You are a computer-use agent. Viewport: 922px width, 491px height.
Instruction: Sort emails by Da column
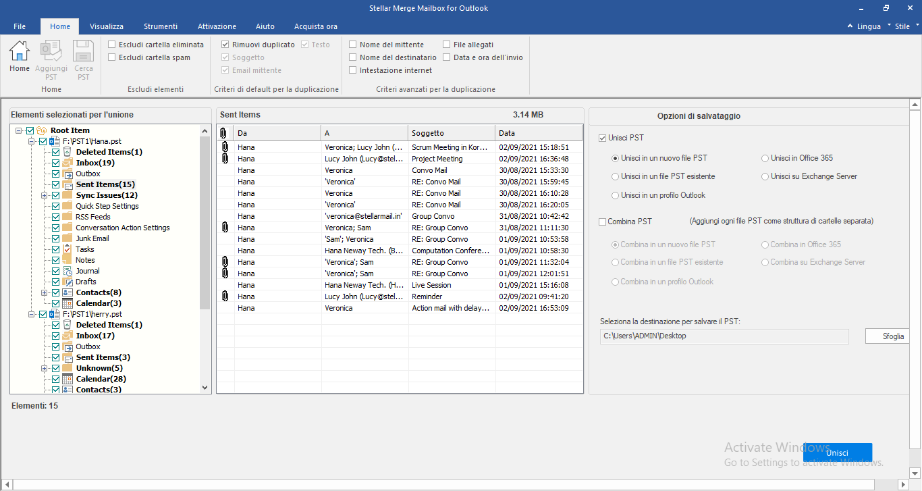pyautogui.click(x=277, y=133)
